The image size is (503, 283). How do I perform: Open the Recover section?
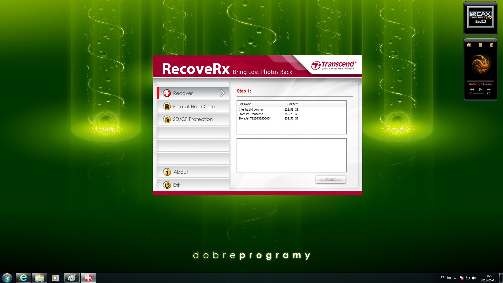(x=193, y=93)
